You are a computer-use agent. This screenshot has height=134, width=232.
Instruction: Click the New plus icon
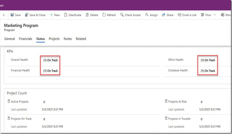pyautogui.click(x=51, y=15)
